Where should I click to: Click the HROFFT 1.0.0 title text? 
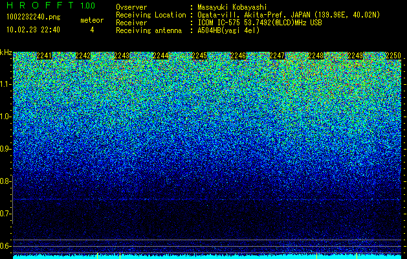point(51,5)
